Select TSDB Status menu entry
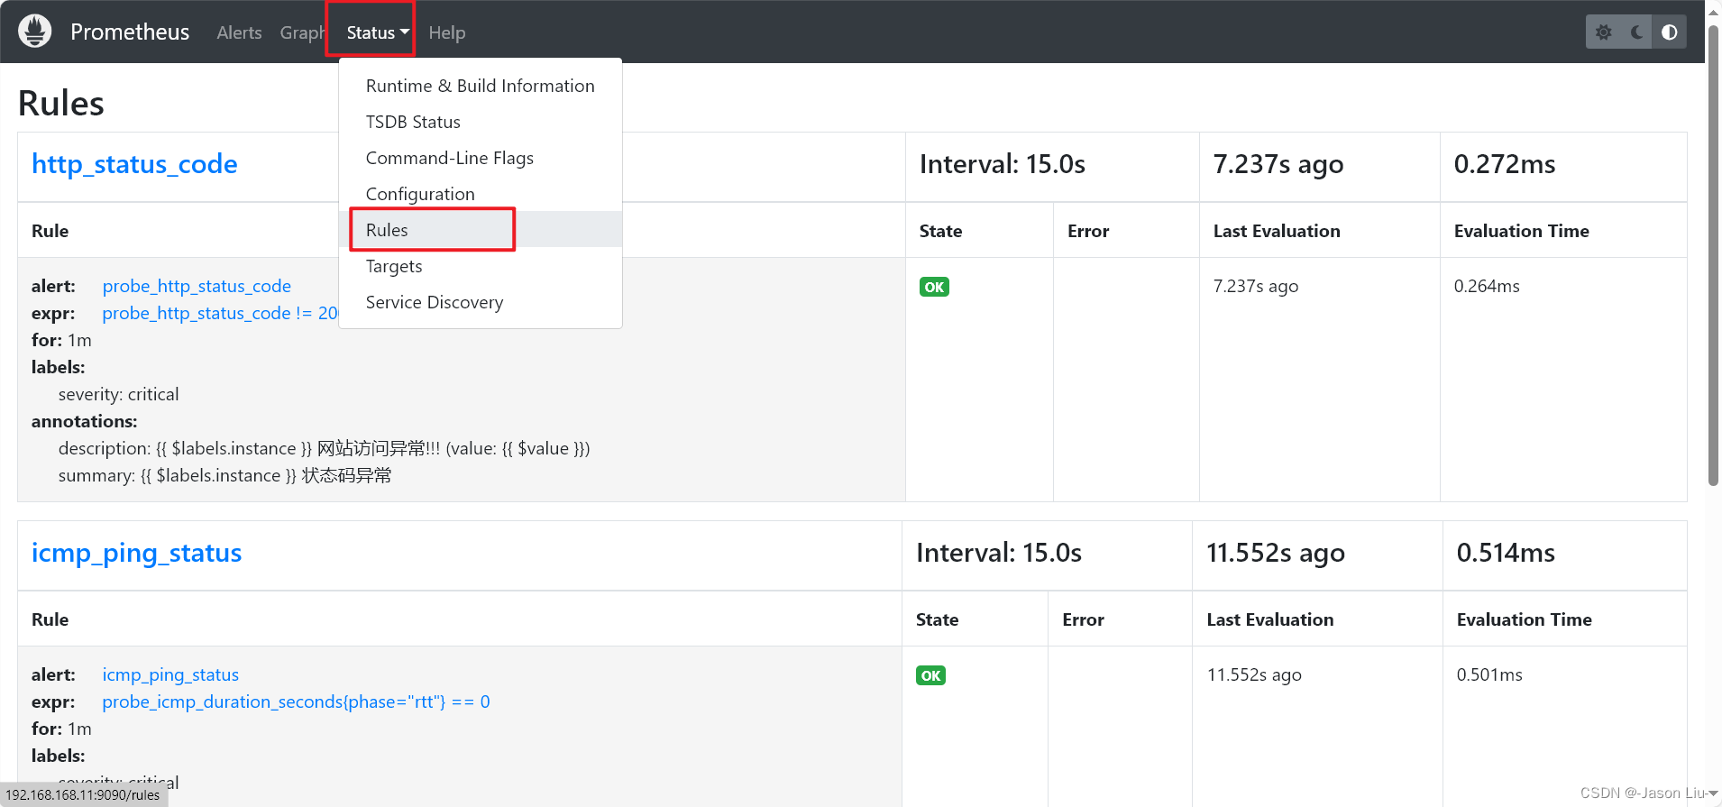 [481, 122]
